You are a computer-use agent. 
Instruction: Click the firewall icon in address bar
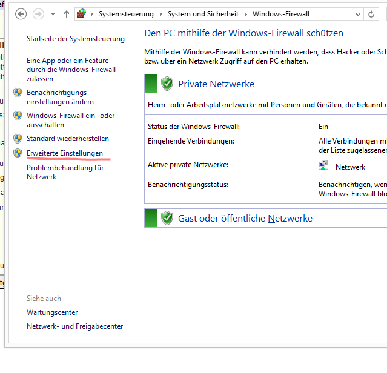tap(82, 13)
